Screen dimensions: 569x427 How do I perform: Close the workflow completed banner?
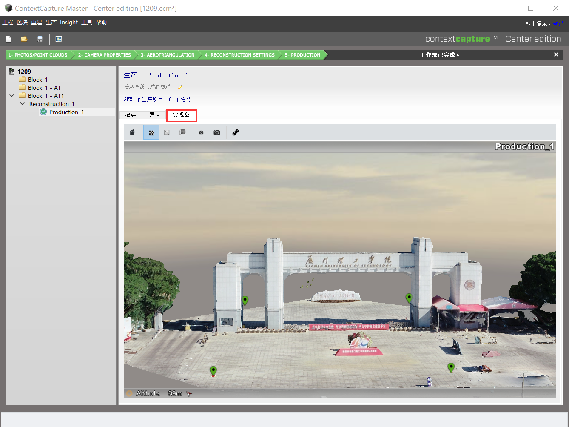coord(556,54)
